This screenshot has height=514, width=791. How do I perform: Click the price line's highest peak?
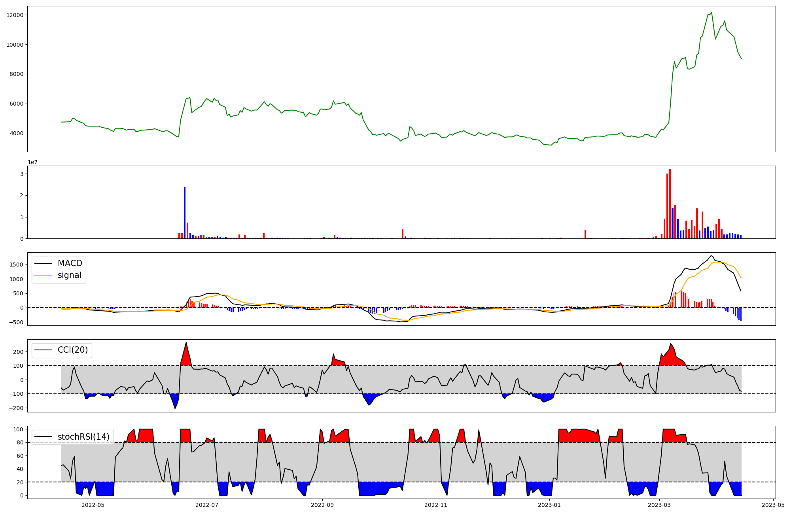pyautogui.click(x=712, y=13)
